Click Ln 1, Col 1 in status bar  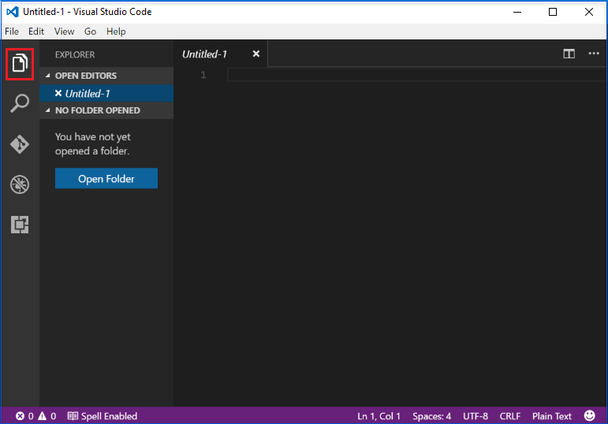tap(379, 416)
